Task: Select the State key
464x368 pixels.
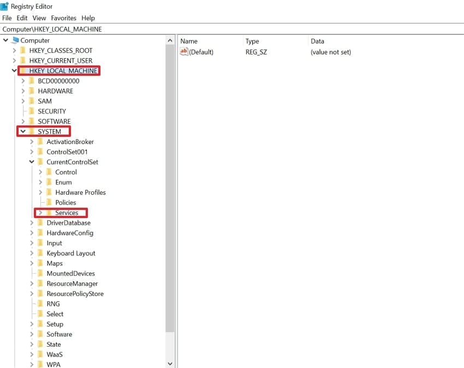Action: pos(53,345)
